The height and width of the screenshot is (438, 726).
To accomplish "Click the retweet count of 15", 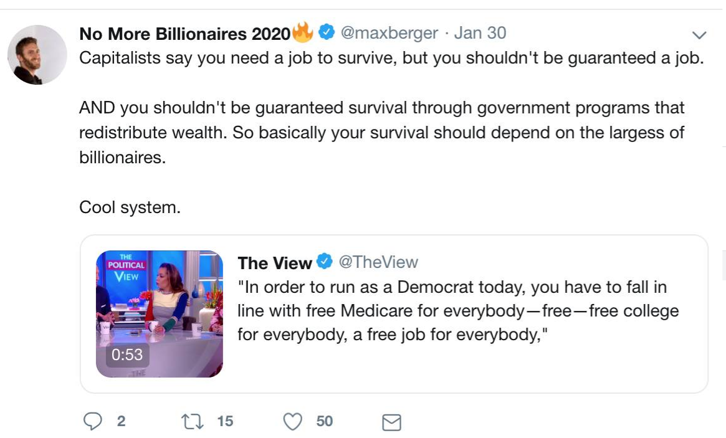I will pos(225,422).
